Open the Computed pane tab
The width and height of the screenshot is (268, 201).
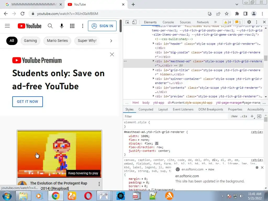click(x=146, y=109)
